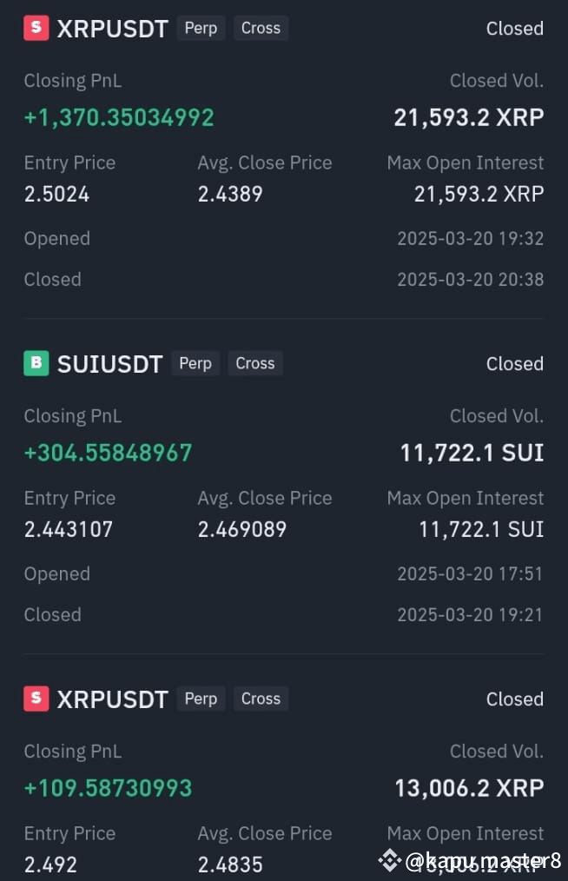The height and width of the screenshot is (881, 568).
Task: Select the Perp tag on SUIUSDT
Action: coord(195,363)
